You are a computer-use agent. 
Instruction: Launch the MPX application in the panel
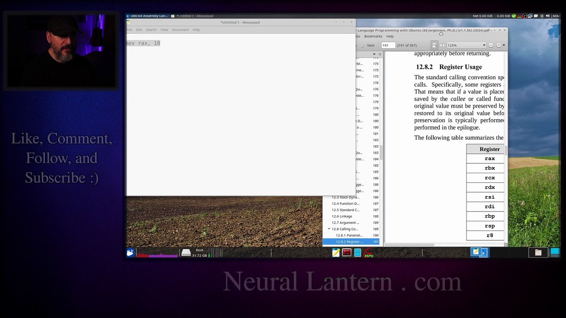[x=369, y=253]
